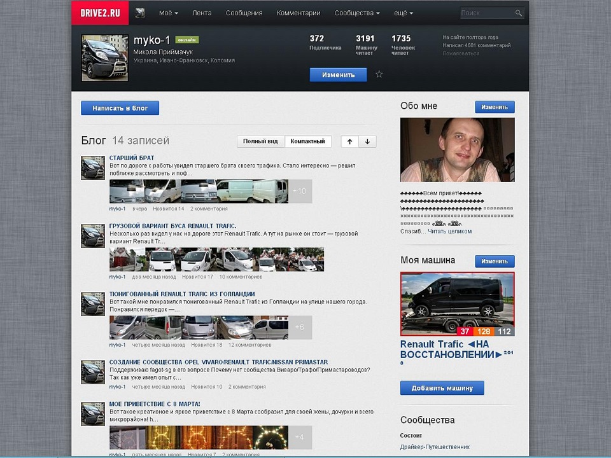Click the red 37 badge on car photo
611x458 pixels.
pyautogui.click(x=465, y=331)
